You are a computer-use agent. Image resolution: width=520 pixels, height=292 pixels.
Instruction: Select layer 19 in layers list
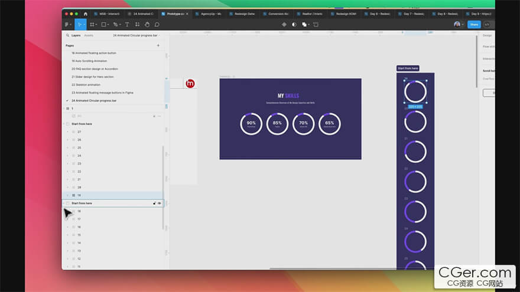113,195
